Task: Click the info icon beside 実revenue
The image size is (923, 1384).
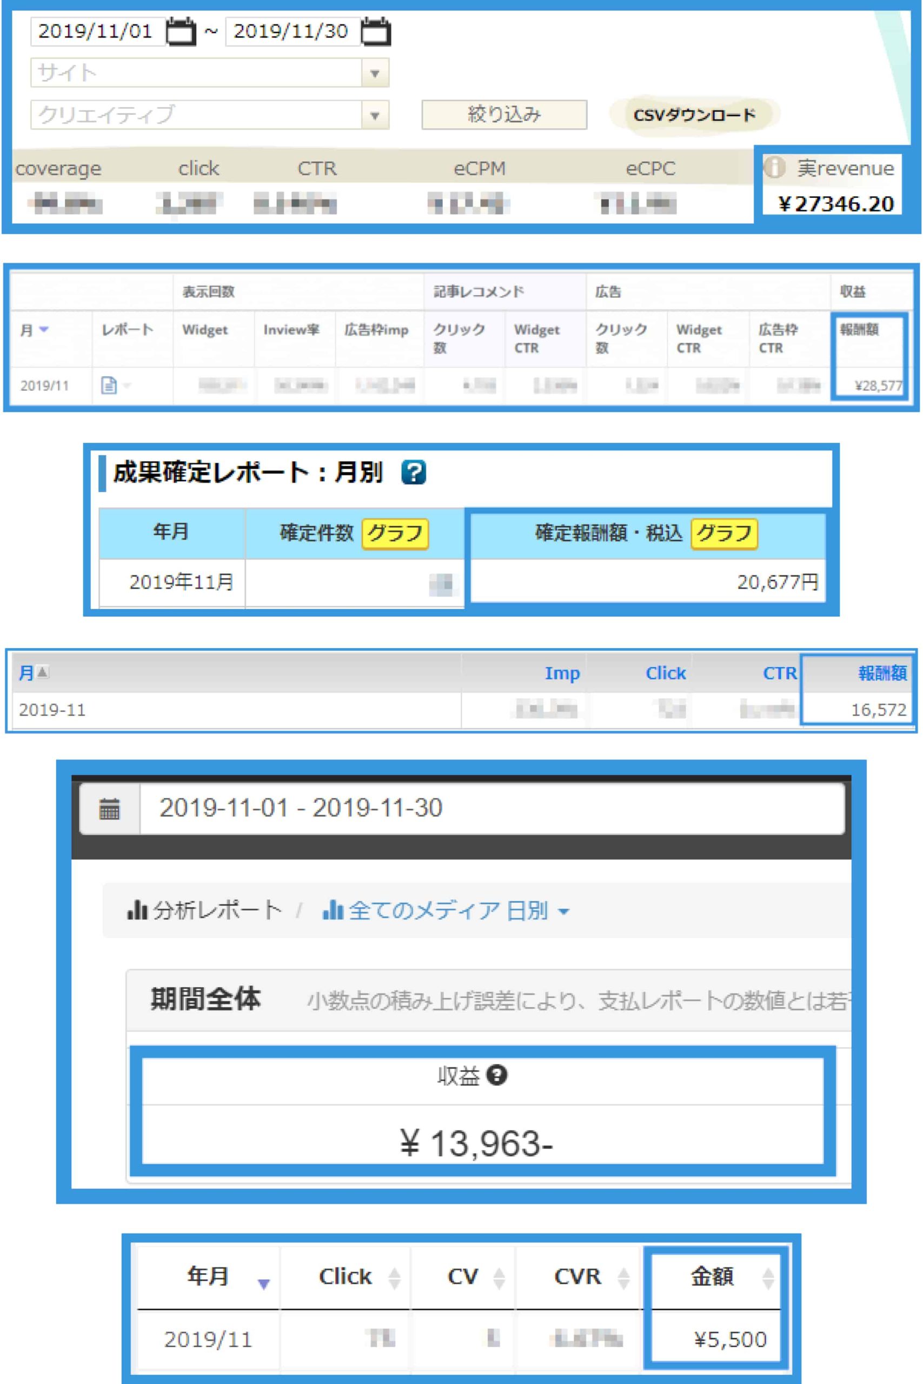Action: pyautogui.click(x=775, y=169)
